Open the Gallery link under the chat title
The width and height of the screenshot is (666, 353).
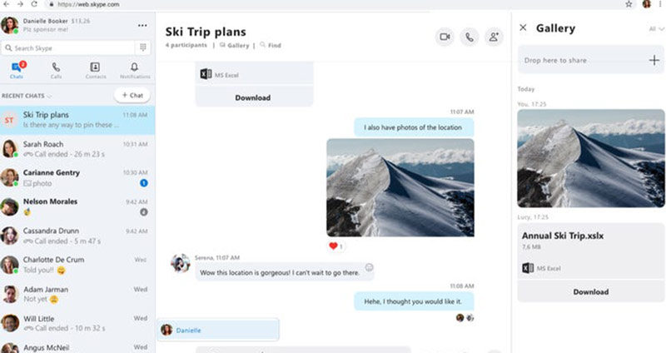[235, 46]
